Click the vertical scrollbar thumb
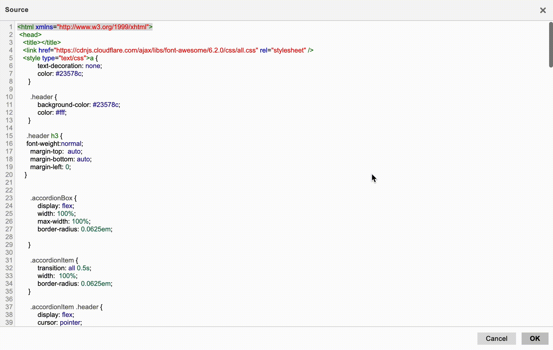The width and height of the screenshot is (553, 350). (550, 44)
